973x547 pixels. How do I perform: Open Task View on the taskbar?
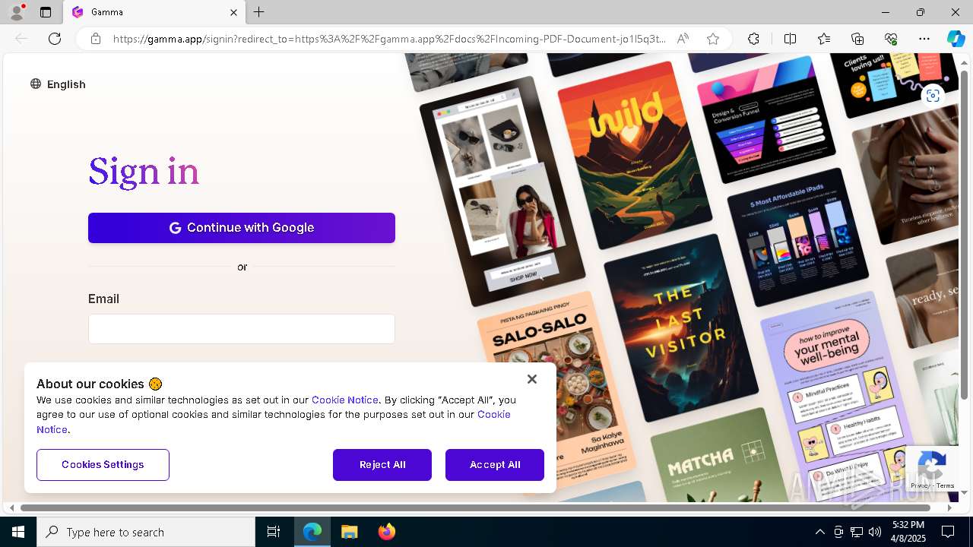click(x=274, y=532)
